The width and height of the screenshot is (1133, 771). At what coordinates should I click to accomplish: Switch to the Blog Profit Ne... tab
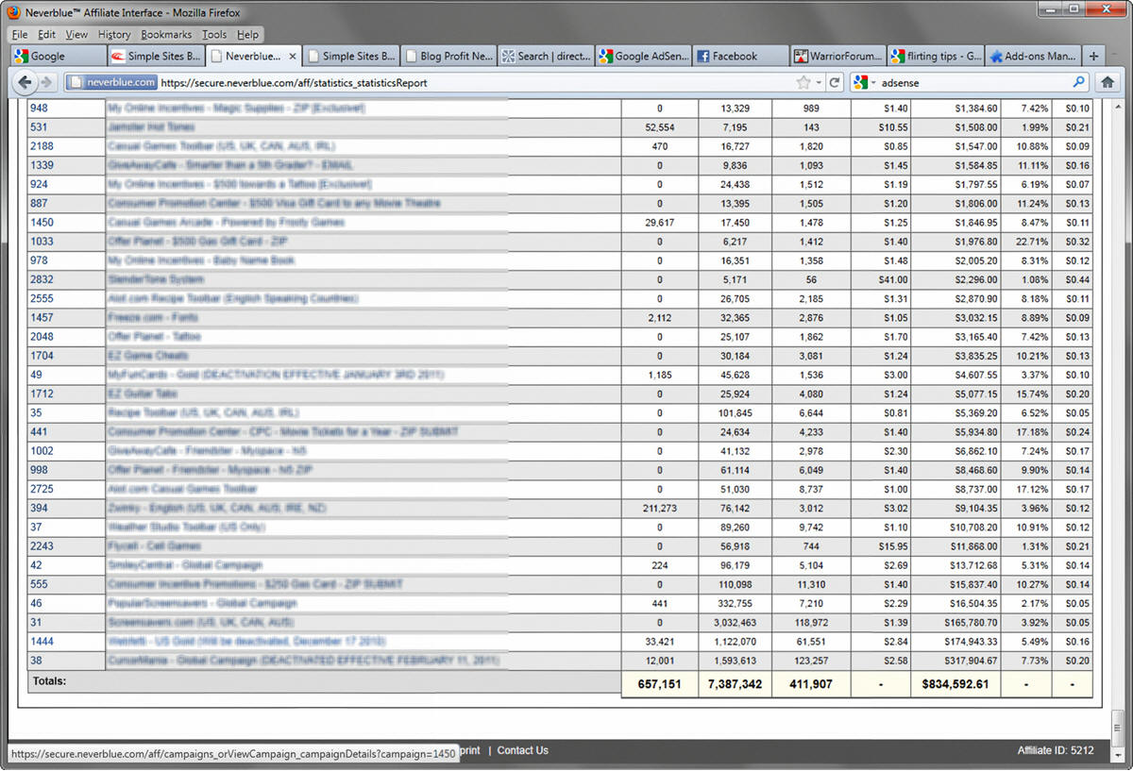[x=448, y=56]
